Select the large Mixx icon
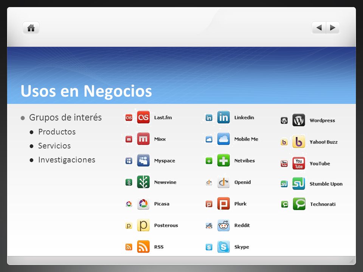 [143, 139]
